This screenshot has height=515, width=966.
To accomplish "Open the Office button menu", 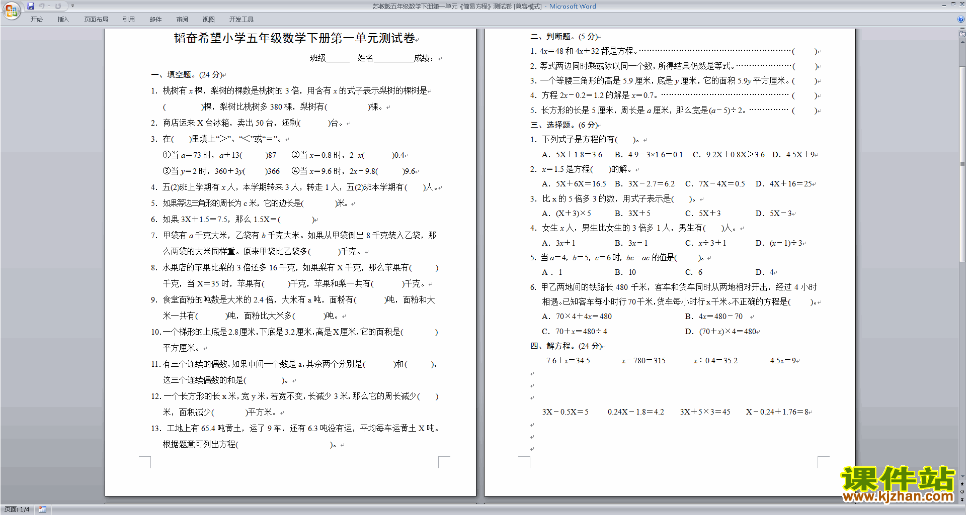I will point(11,10).
